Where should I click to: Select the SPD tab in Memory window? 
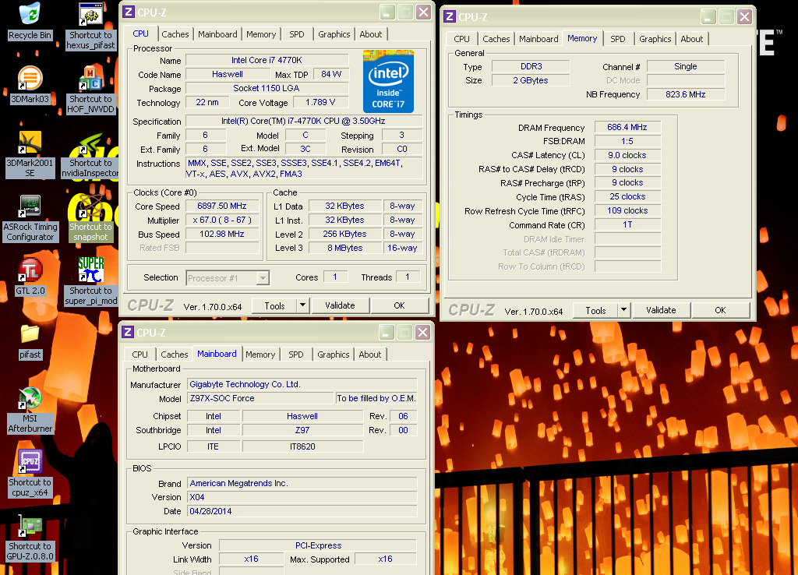617,39
